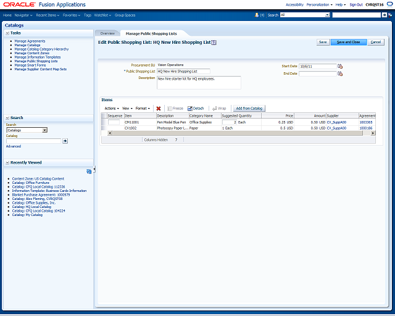Click the Description text field
395x316 pixels.
[199, 83]
